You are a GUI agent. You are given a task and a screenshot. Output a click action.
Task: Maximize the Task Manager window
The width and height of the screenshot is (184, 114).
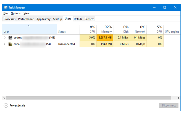pyautogui.click(x=165, y=7)
